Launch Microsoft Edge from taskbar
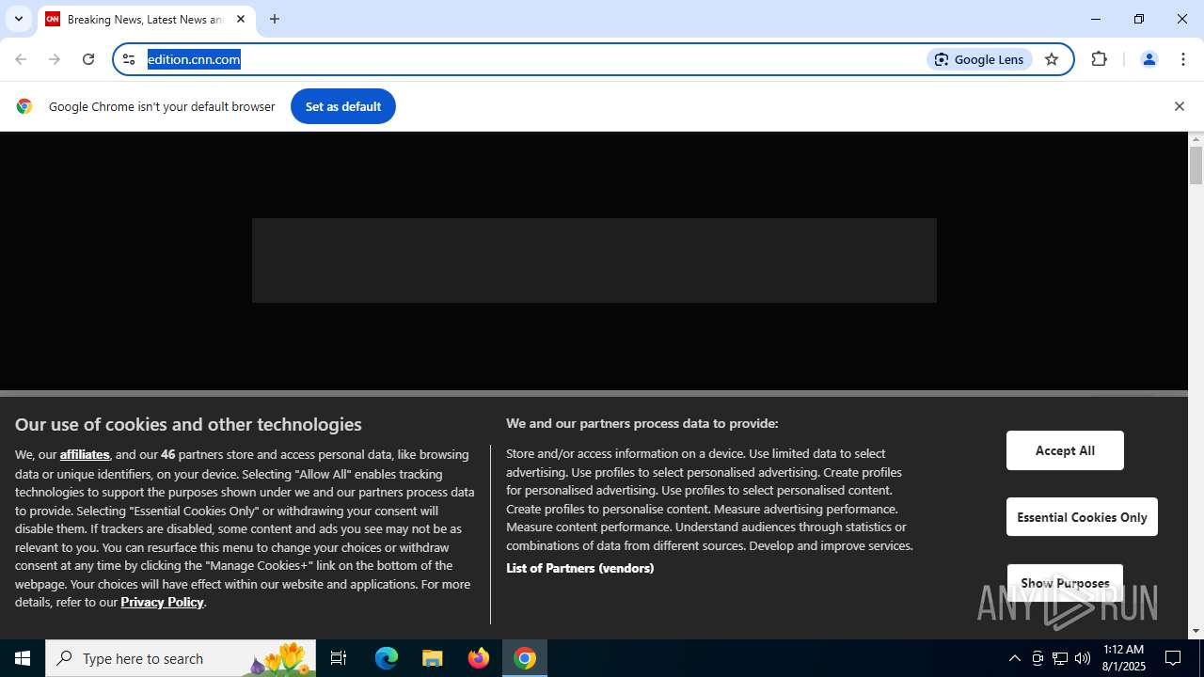 (x=387, y=658)
